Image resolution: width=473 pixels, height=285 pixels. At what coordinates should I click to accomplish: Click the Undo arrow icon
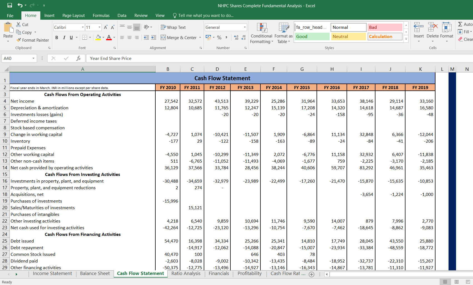(20, 5)
